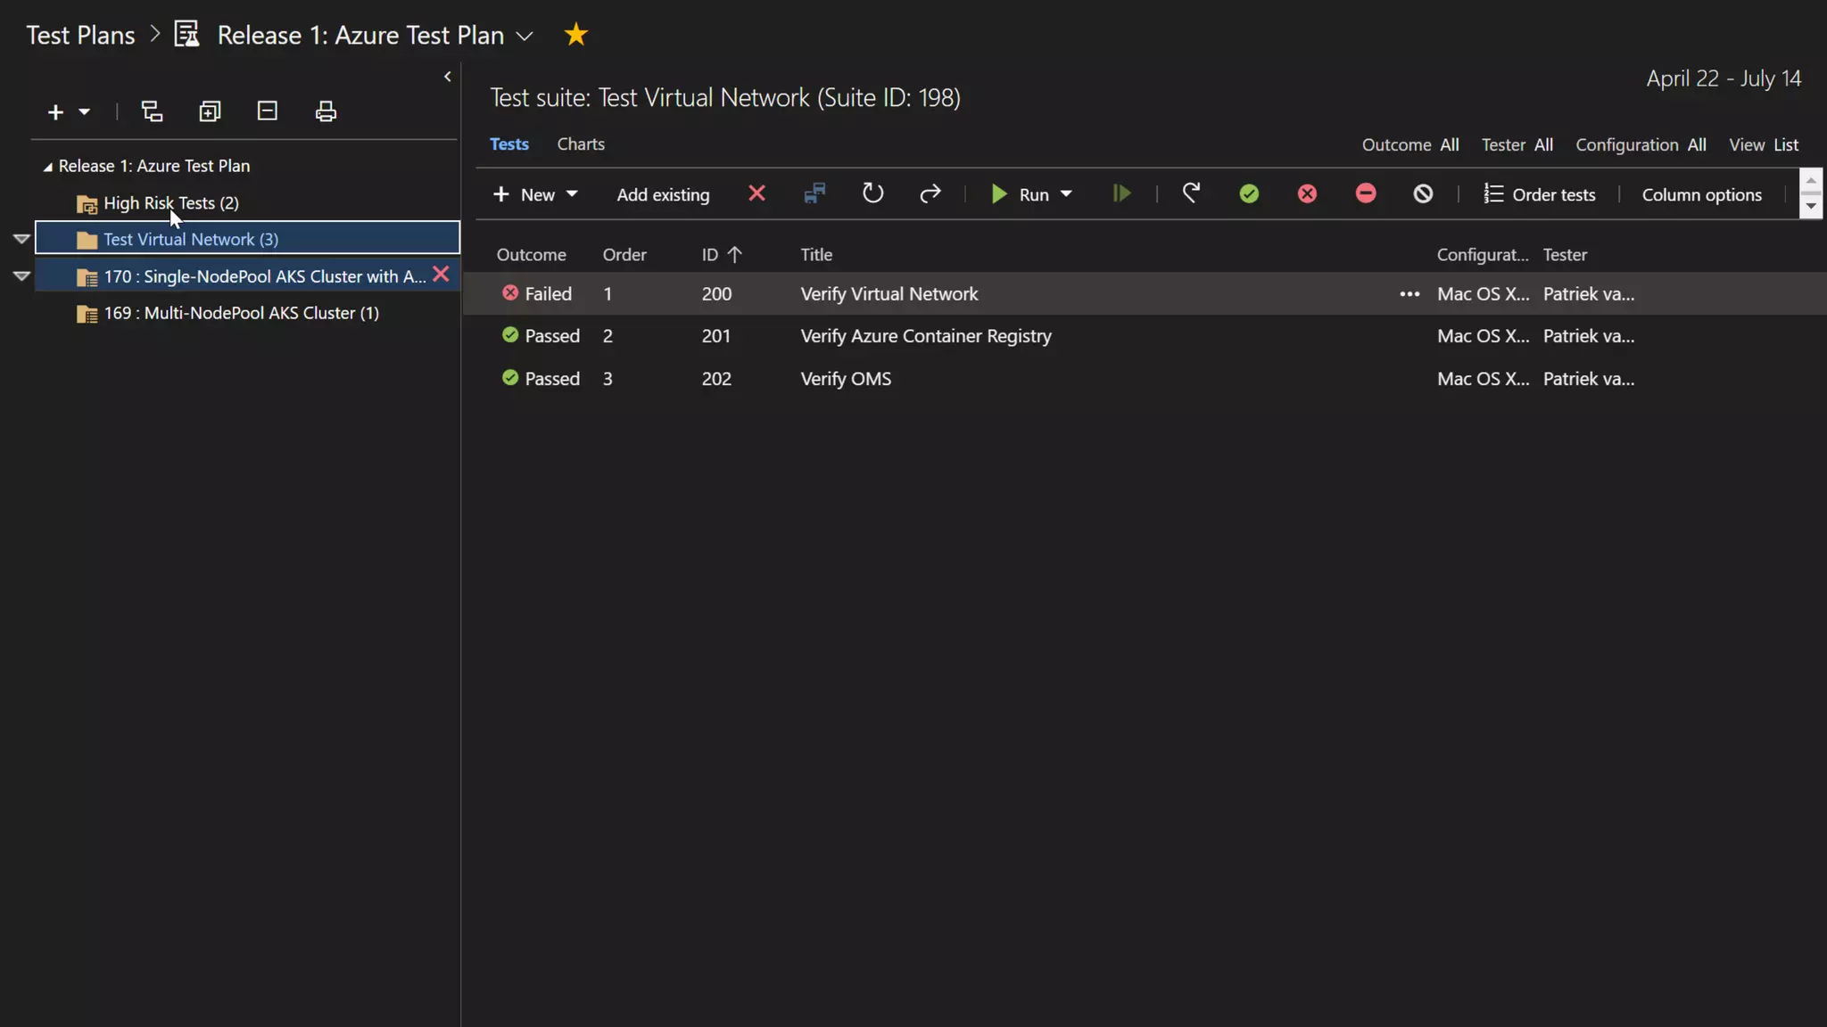
Task: Click the print icon above suite tree
Action: [x=326, y=111]
